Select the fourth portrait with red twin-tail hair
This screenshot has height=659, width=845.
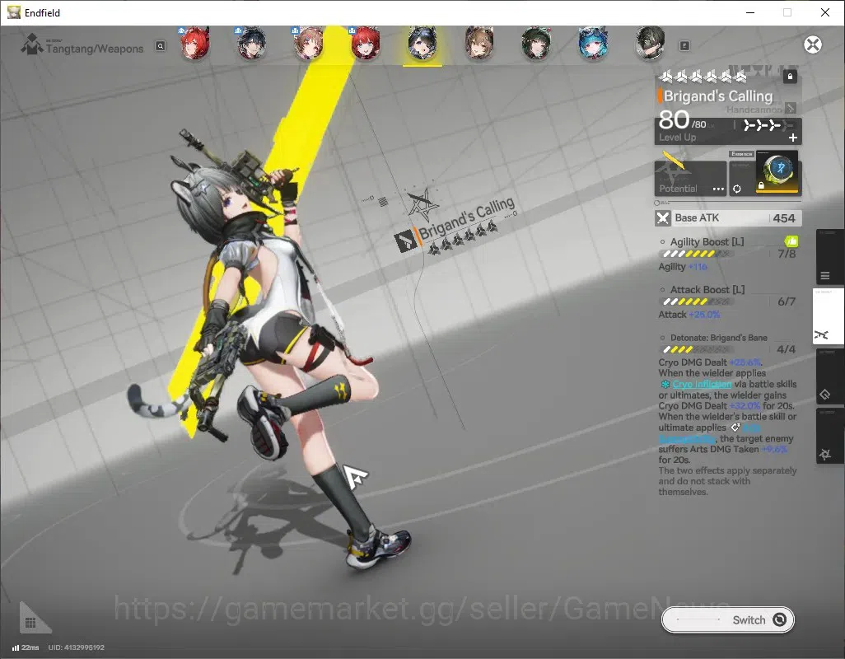tap(366, 43)
